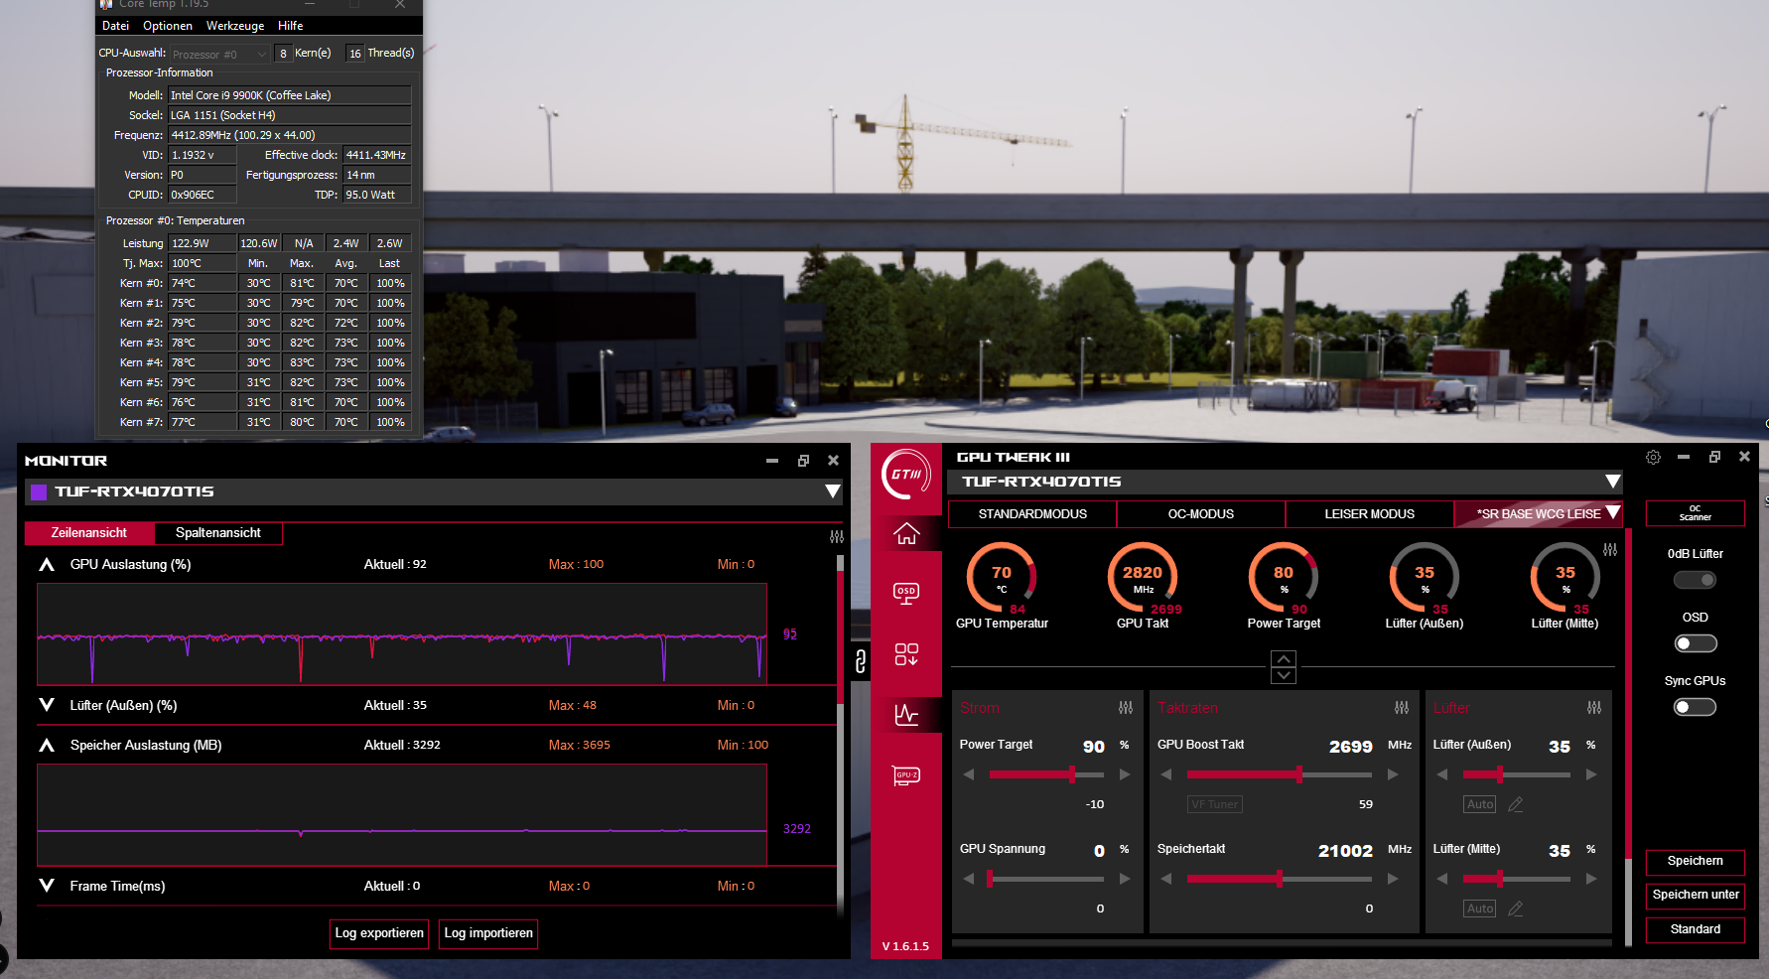The height and width of the screenshot is (979, 1769).
Task: Open gauge customization sliders icon beside Lüfter (Mitte)
Action: click(x=1610, y=550)
